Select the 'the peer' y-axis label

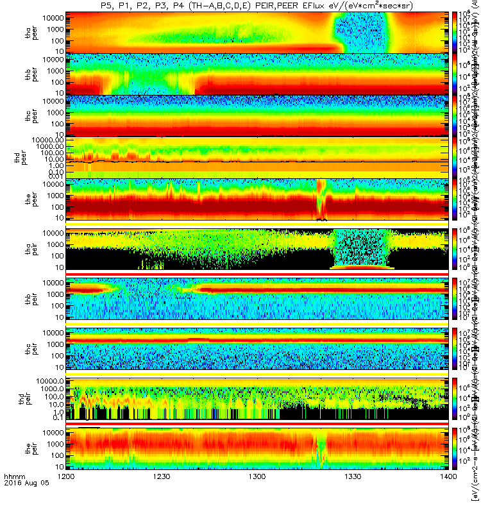click(31, 199)
